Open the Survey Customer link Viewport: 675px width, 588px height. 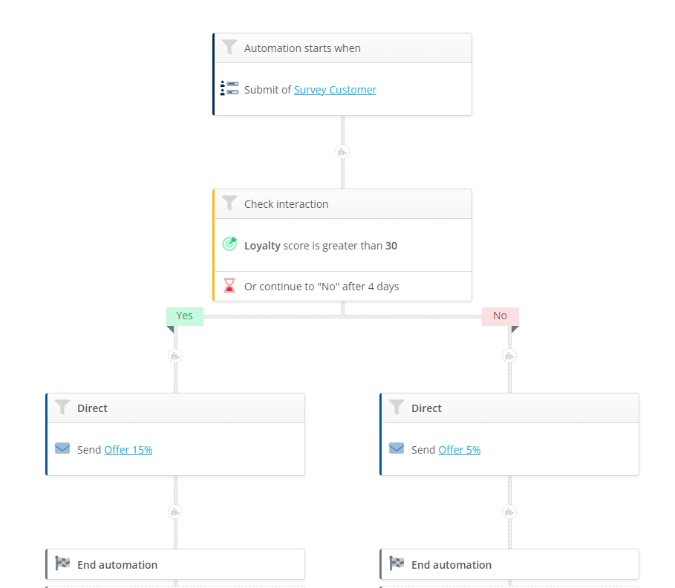335,89
